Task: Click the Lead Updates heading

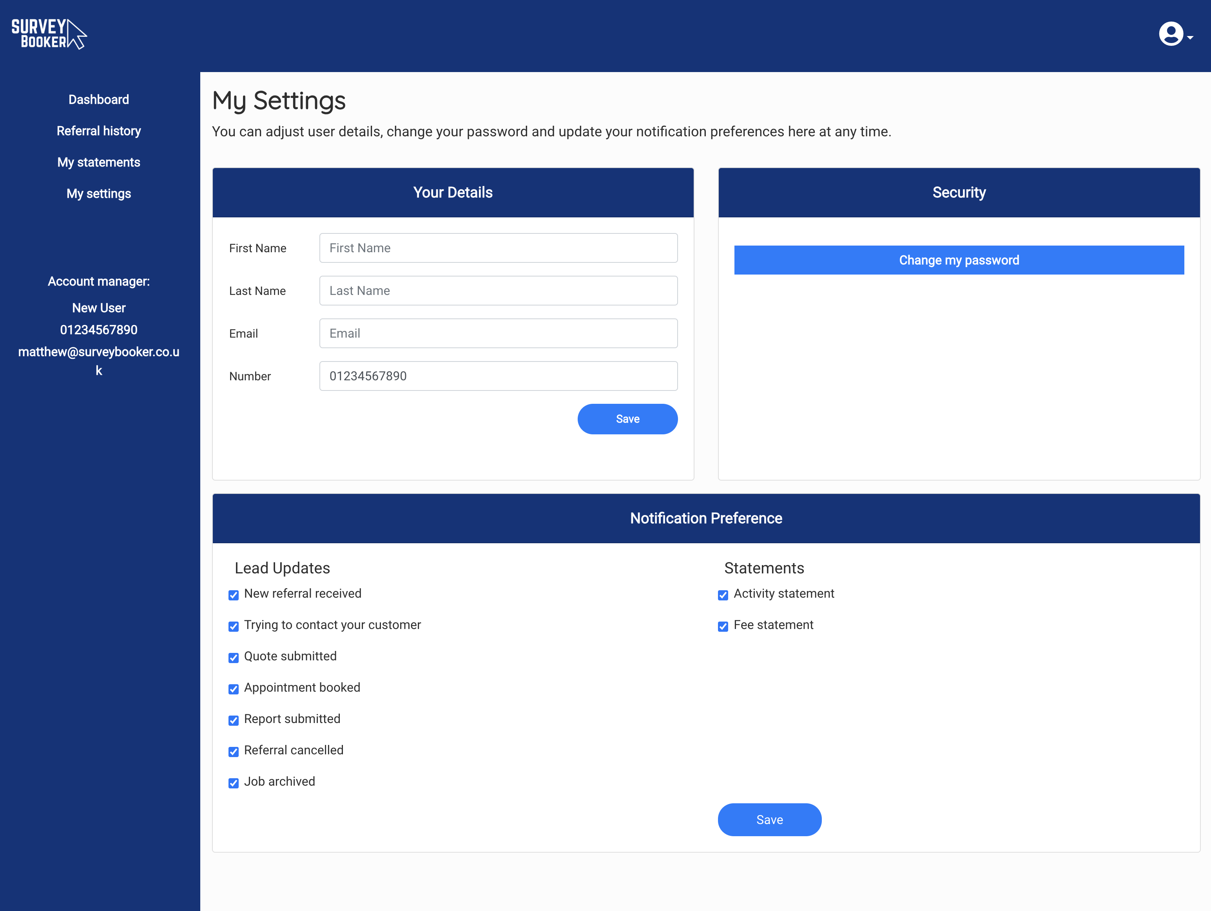Action: point(282,568)
